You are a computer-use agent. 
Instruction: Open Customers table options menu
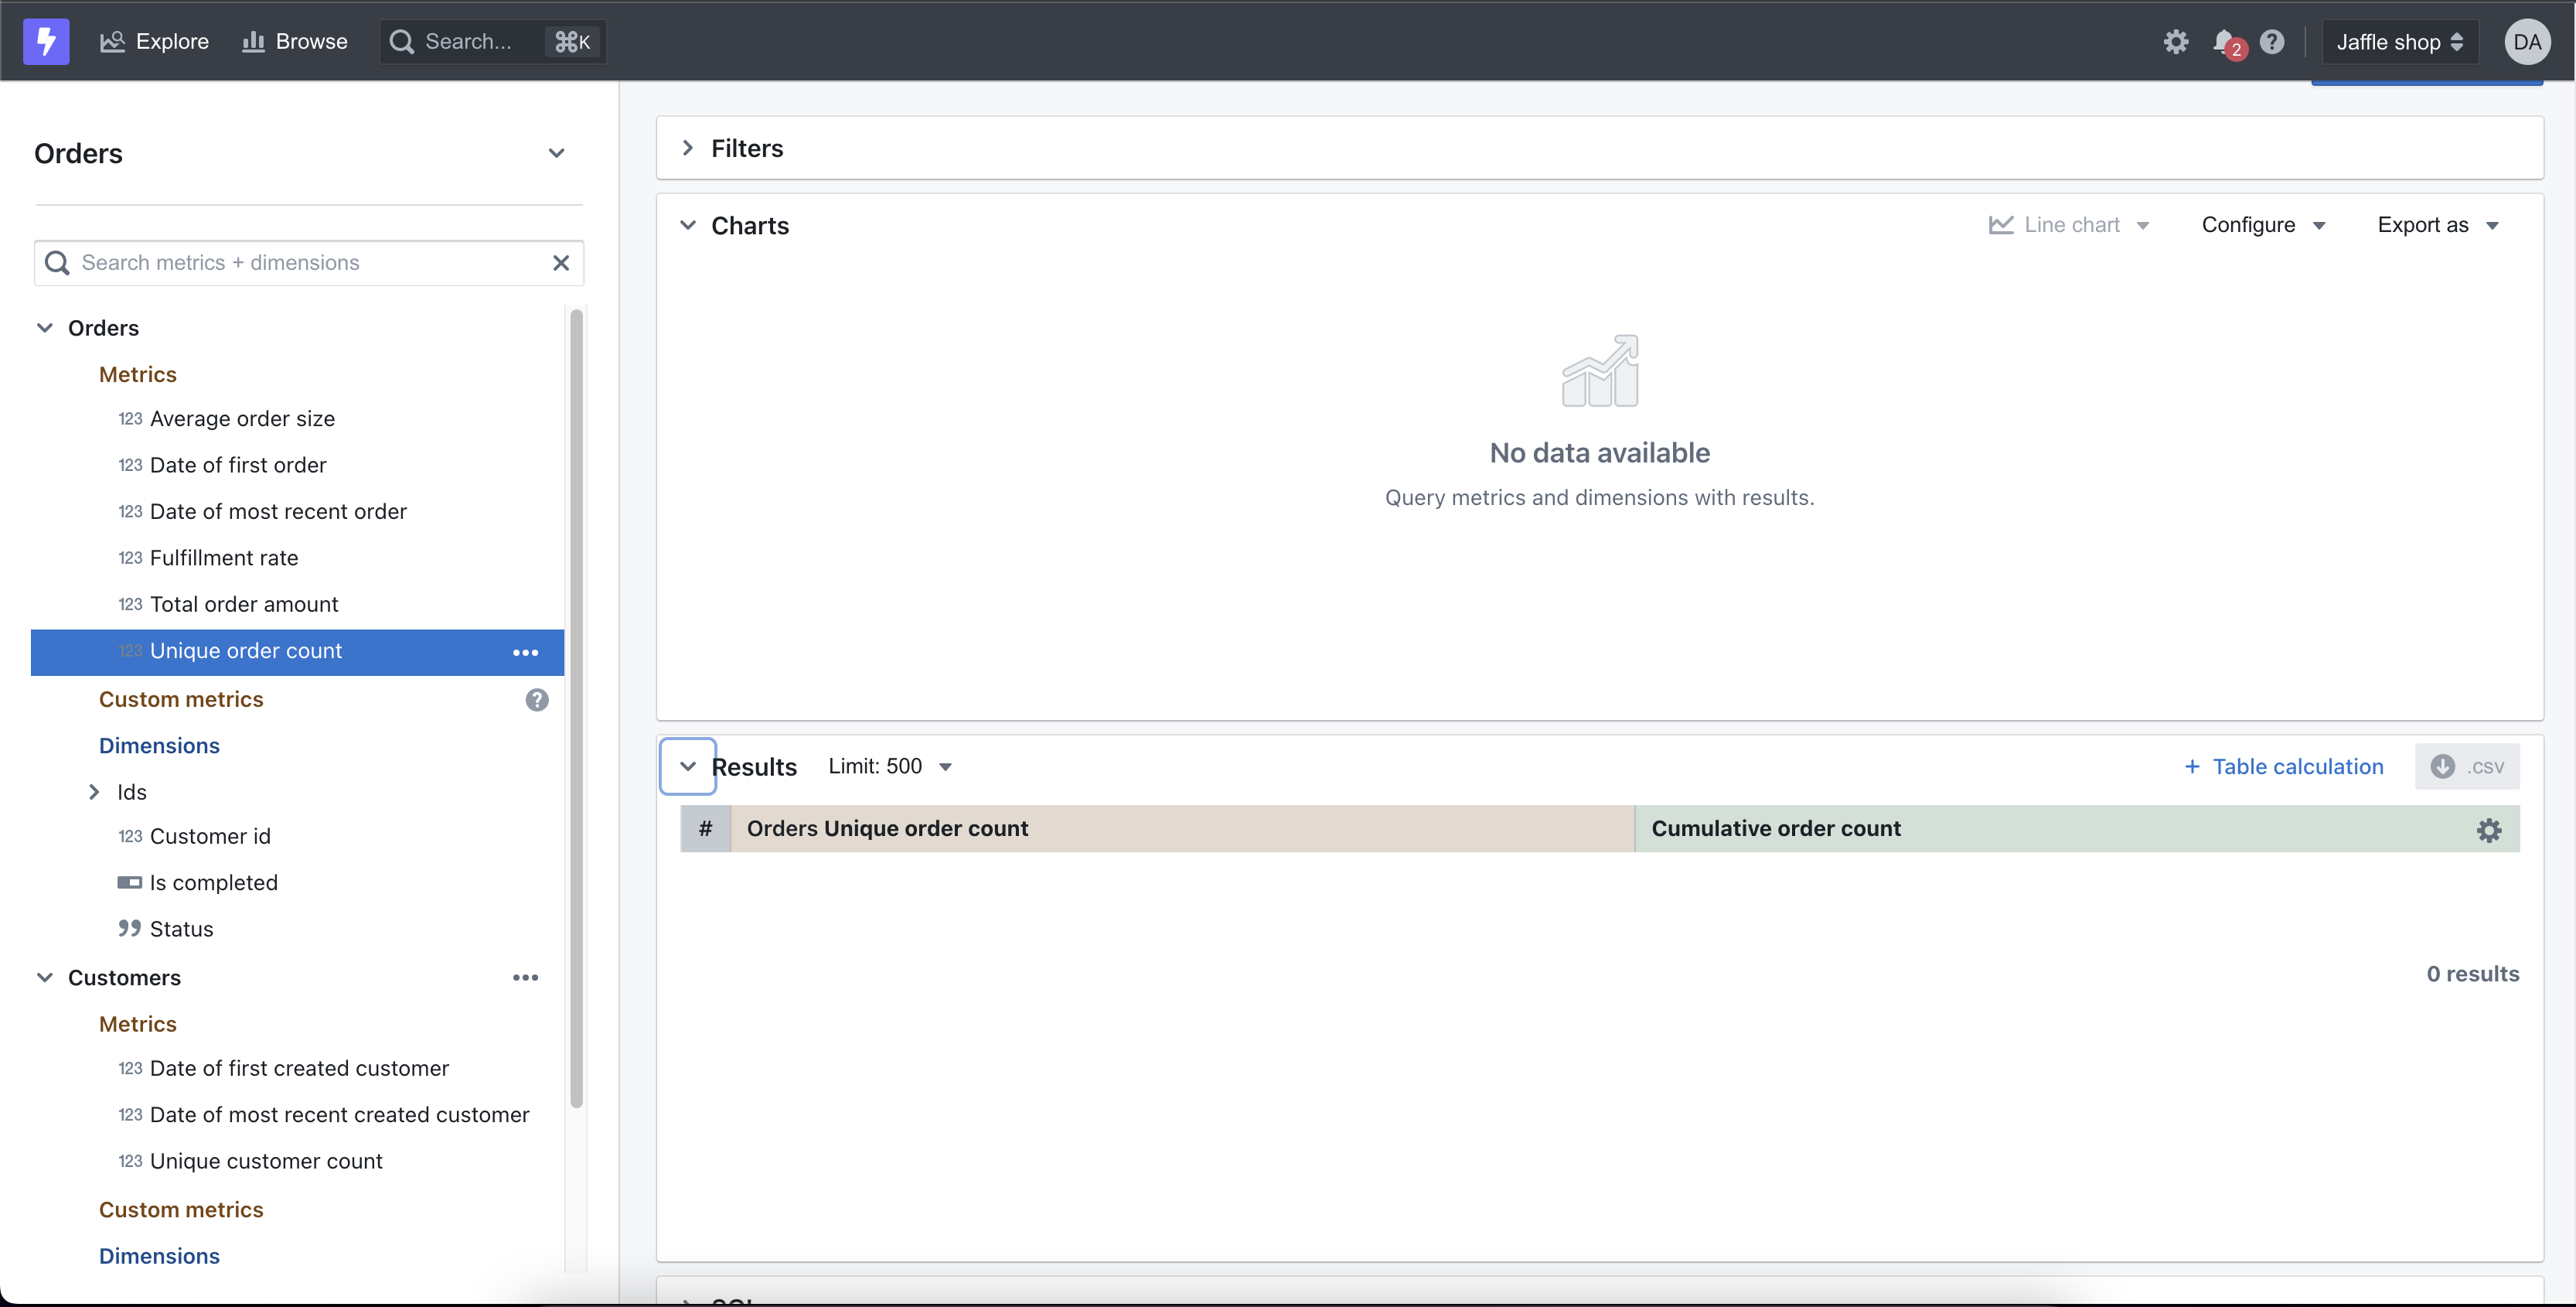tap(526, 978)
